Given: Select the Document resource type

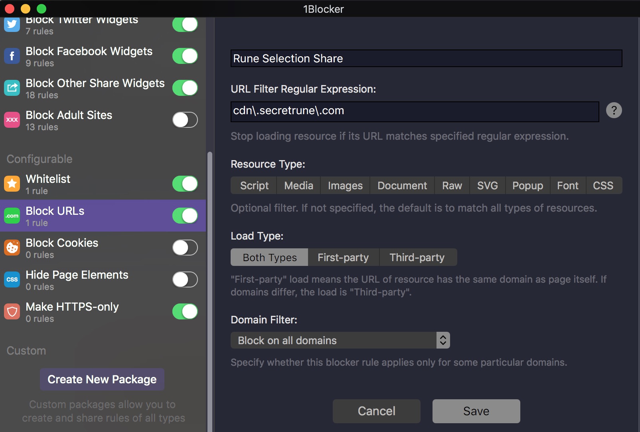Looking at the screenshot, I should click(402, 185).
